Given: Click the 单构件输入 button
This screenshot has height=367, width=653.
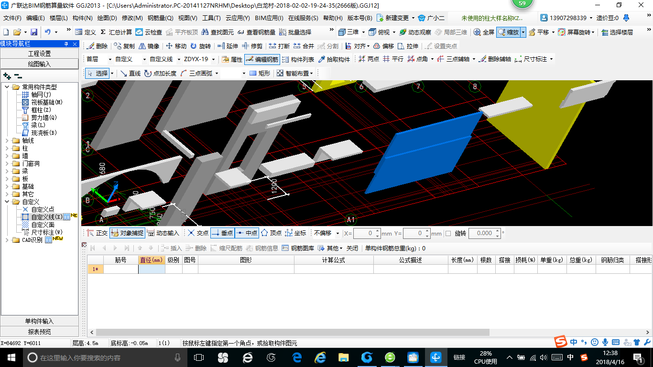Looking at the screenshot, I should [39, 321].
